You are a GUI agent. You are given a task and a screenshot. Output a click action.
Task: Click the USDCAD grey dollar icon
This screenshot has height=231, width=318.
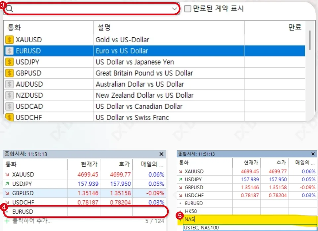9,106
